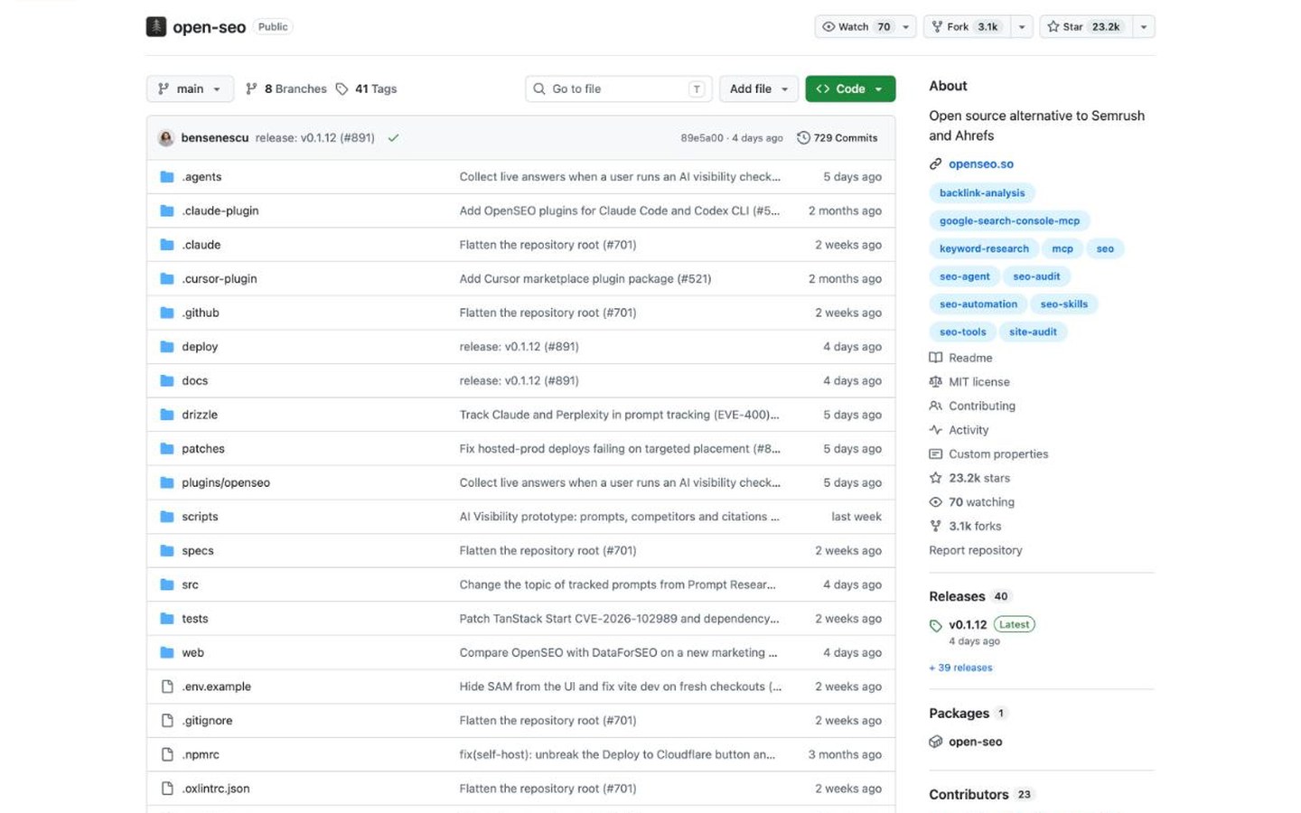Open the 41 Tags link
This screenshot has width=1301, height=813.
pyautogui.click(x=367, y=89)
